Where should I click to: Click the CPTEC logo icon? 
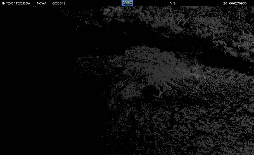click(127, 3)
